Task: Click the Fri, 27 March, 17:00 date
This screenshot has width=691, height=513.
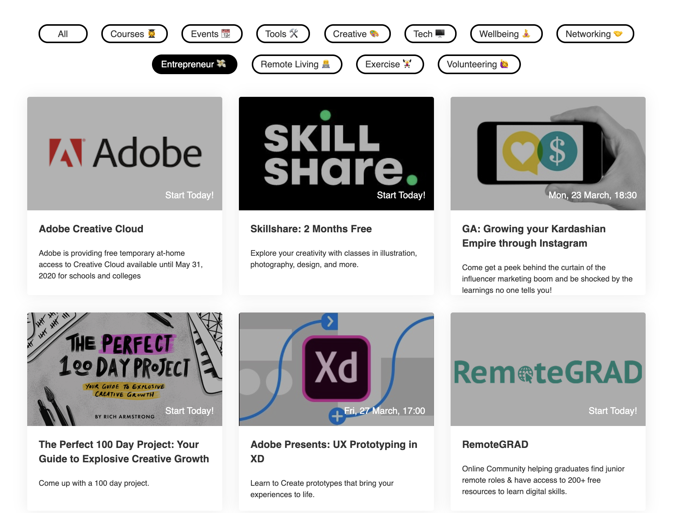Action: click(384, 411)
